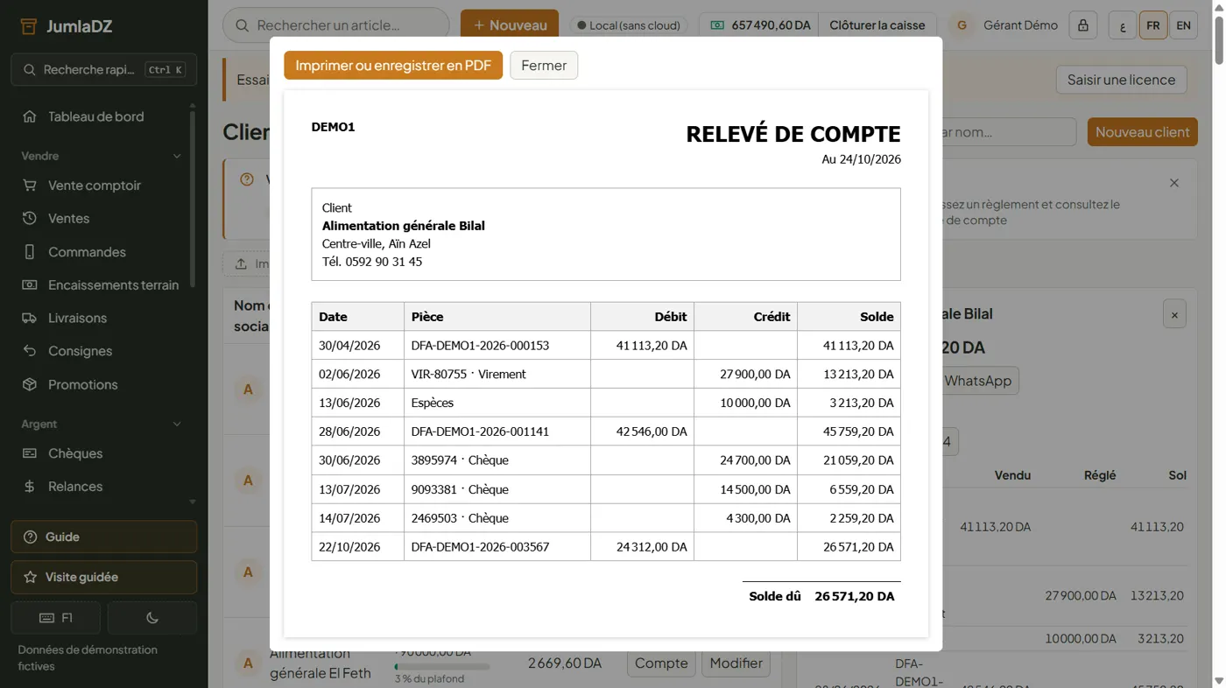Image resolution: width=1226 pixels, height=688 pixels.
Task: Click the lock session padlock icon
Action: pos(1083,25)
